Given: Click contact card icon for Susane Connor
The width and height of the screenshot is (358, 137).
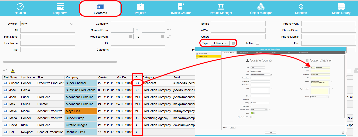Looking at the screenshot, I should tap(6, 83).
